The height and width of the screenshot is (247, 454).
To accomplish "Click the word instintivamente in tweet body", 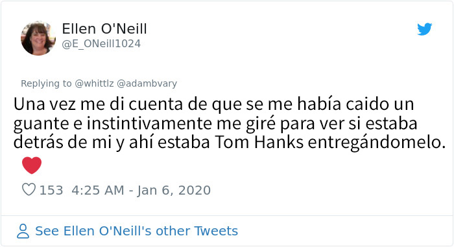I will pos(149,124).
